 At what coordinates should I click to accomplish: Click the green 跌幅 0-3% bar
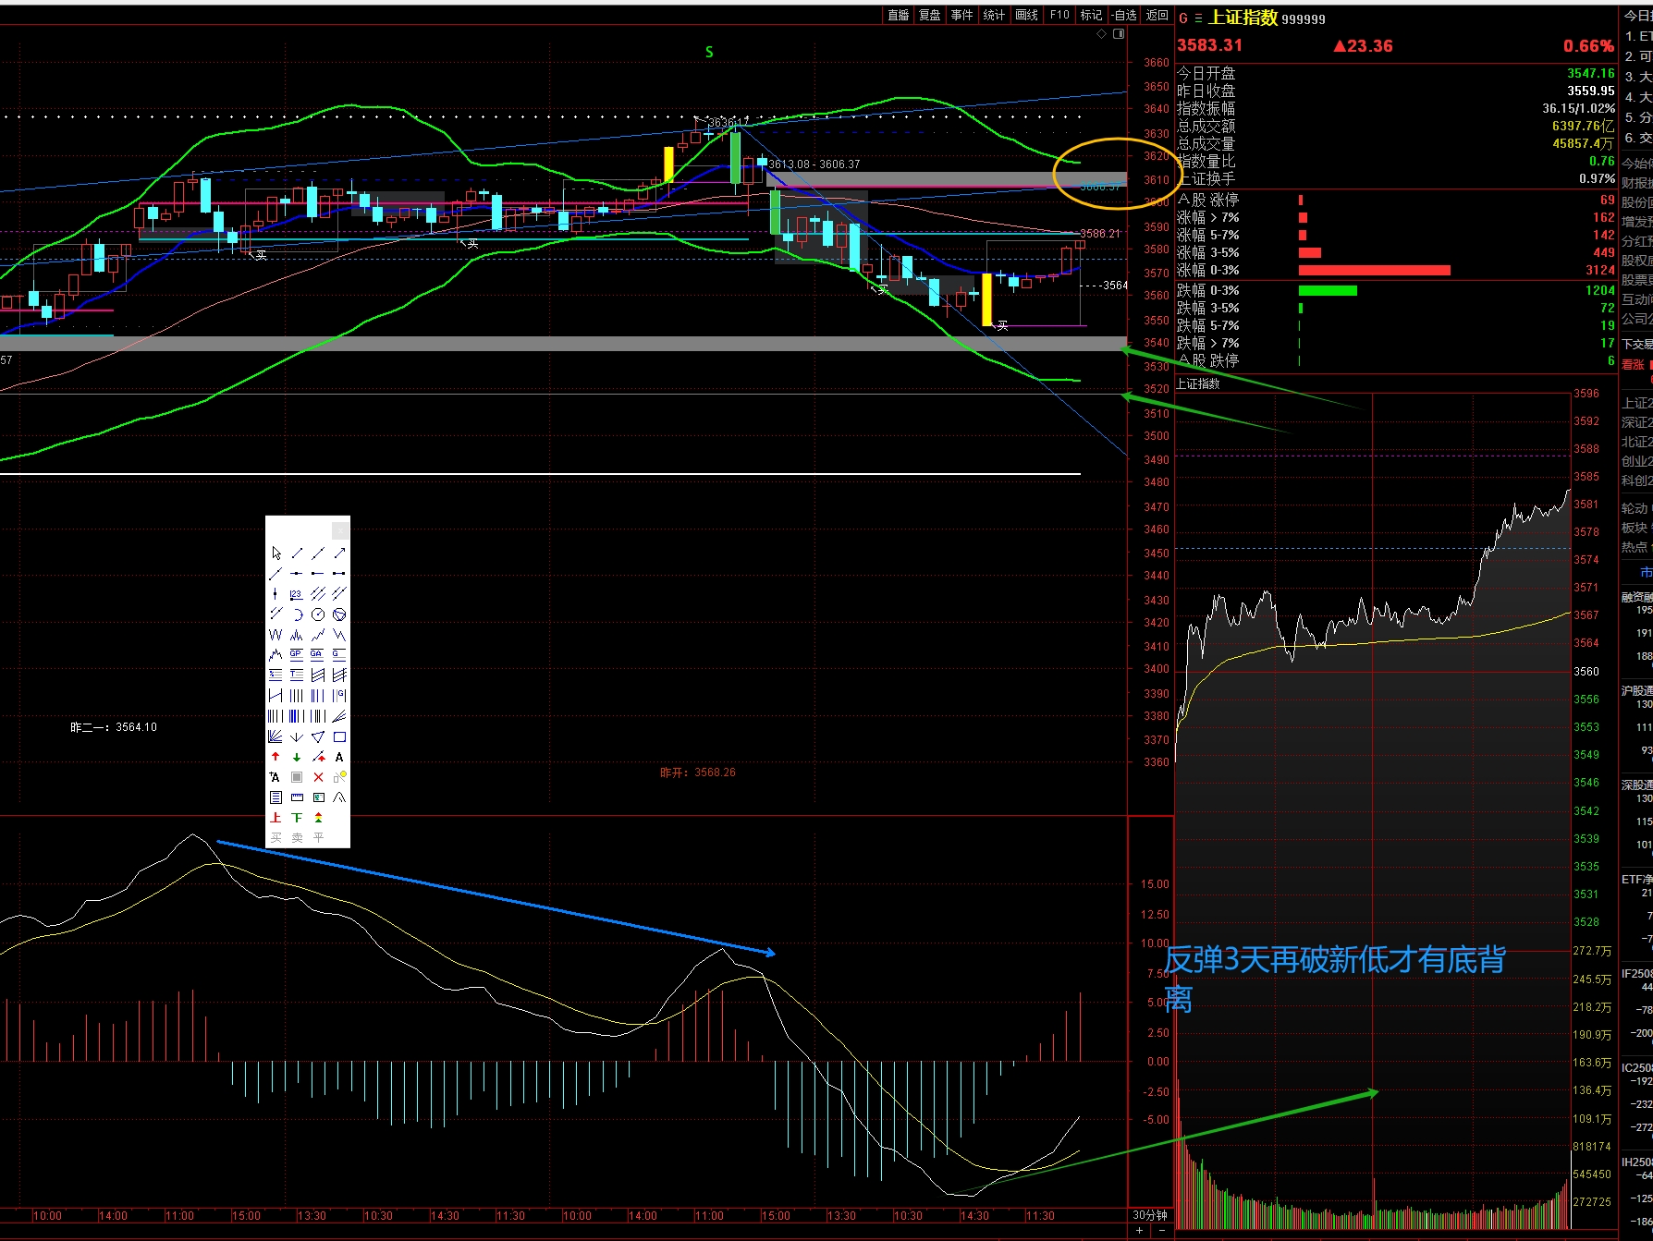(1328, 290)
